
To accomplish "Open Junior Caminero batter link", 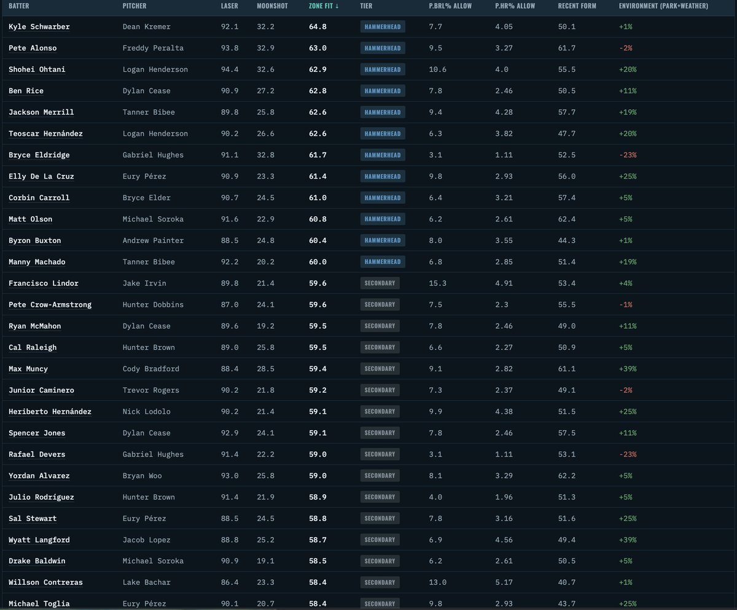I will click(41, 390).
